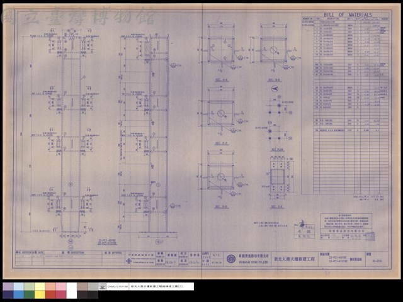Viewport: 403px width, 302px height.
Task: Select the light pink swatch in the top row
Action: [61, 287]
